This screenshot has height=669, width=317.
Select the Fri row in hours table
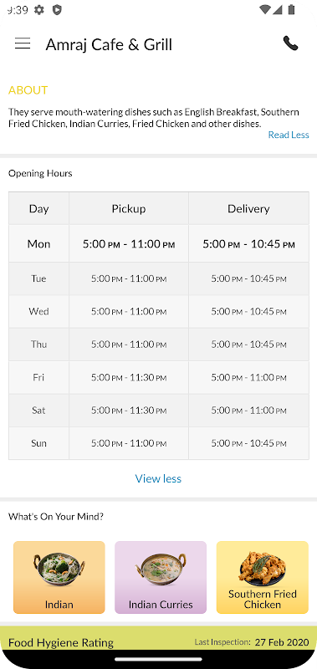click(x=159, y=378)
